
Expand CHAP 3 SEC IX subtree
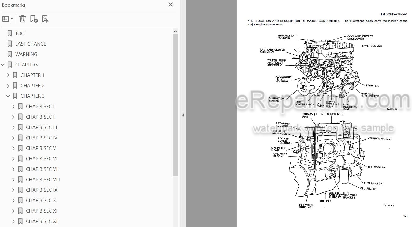click(13, 190)
